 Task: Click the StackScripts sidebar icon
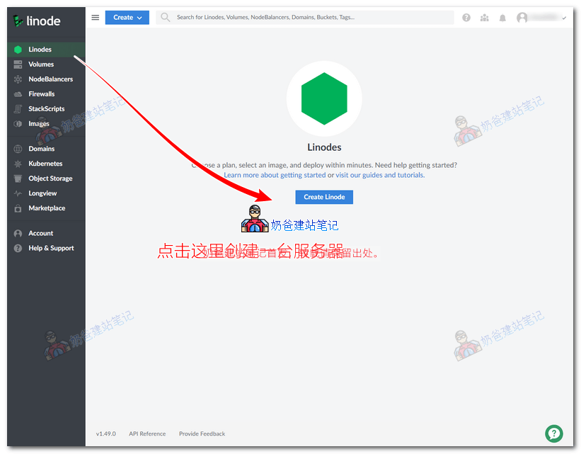pos(18,109)
